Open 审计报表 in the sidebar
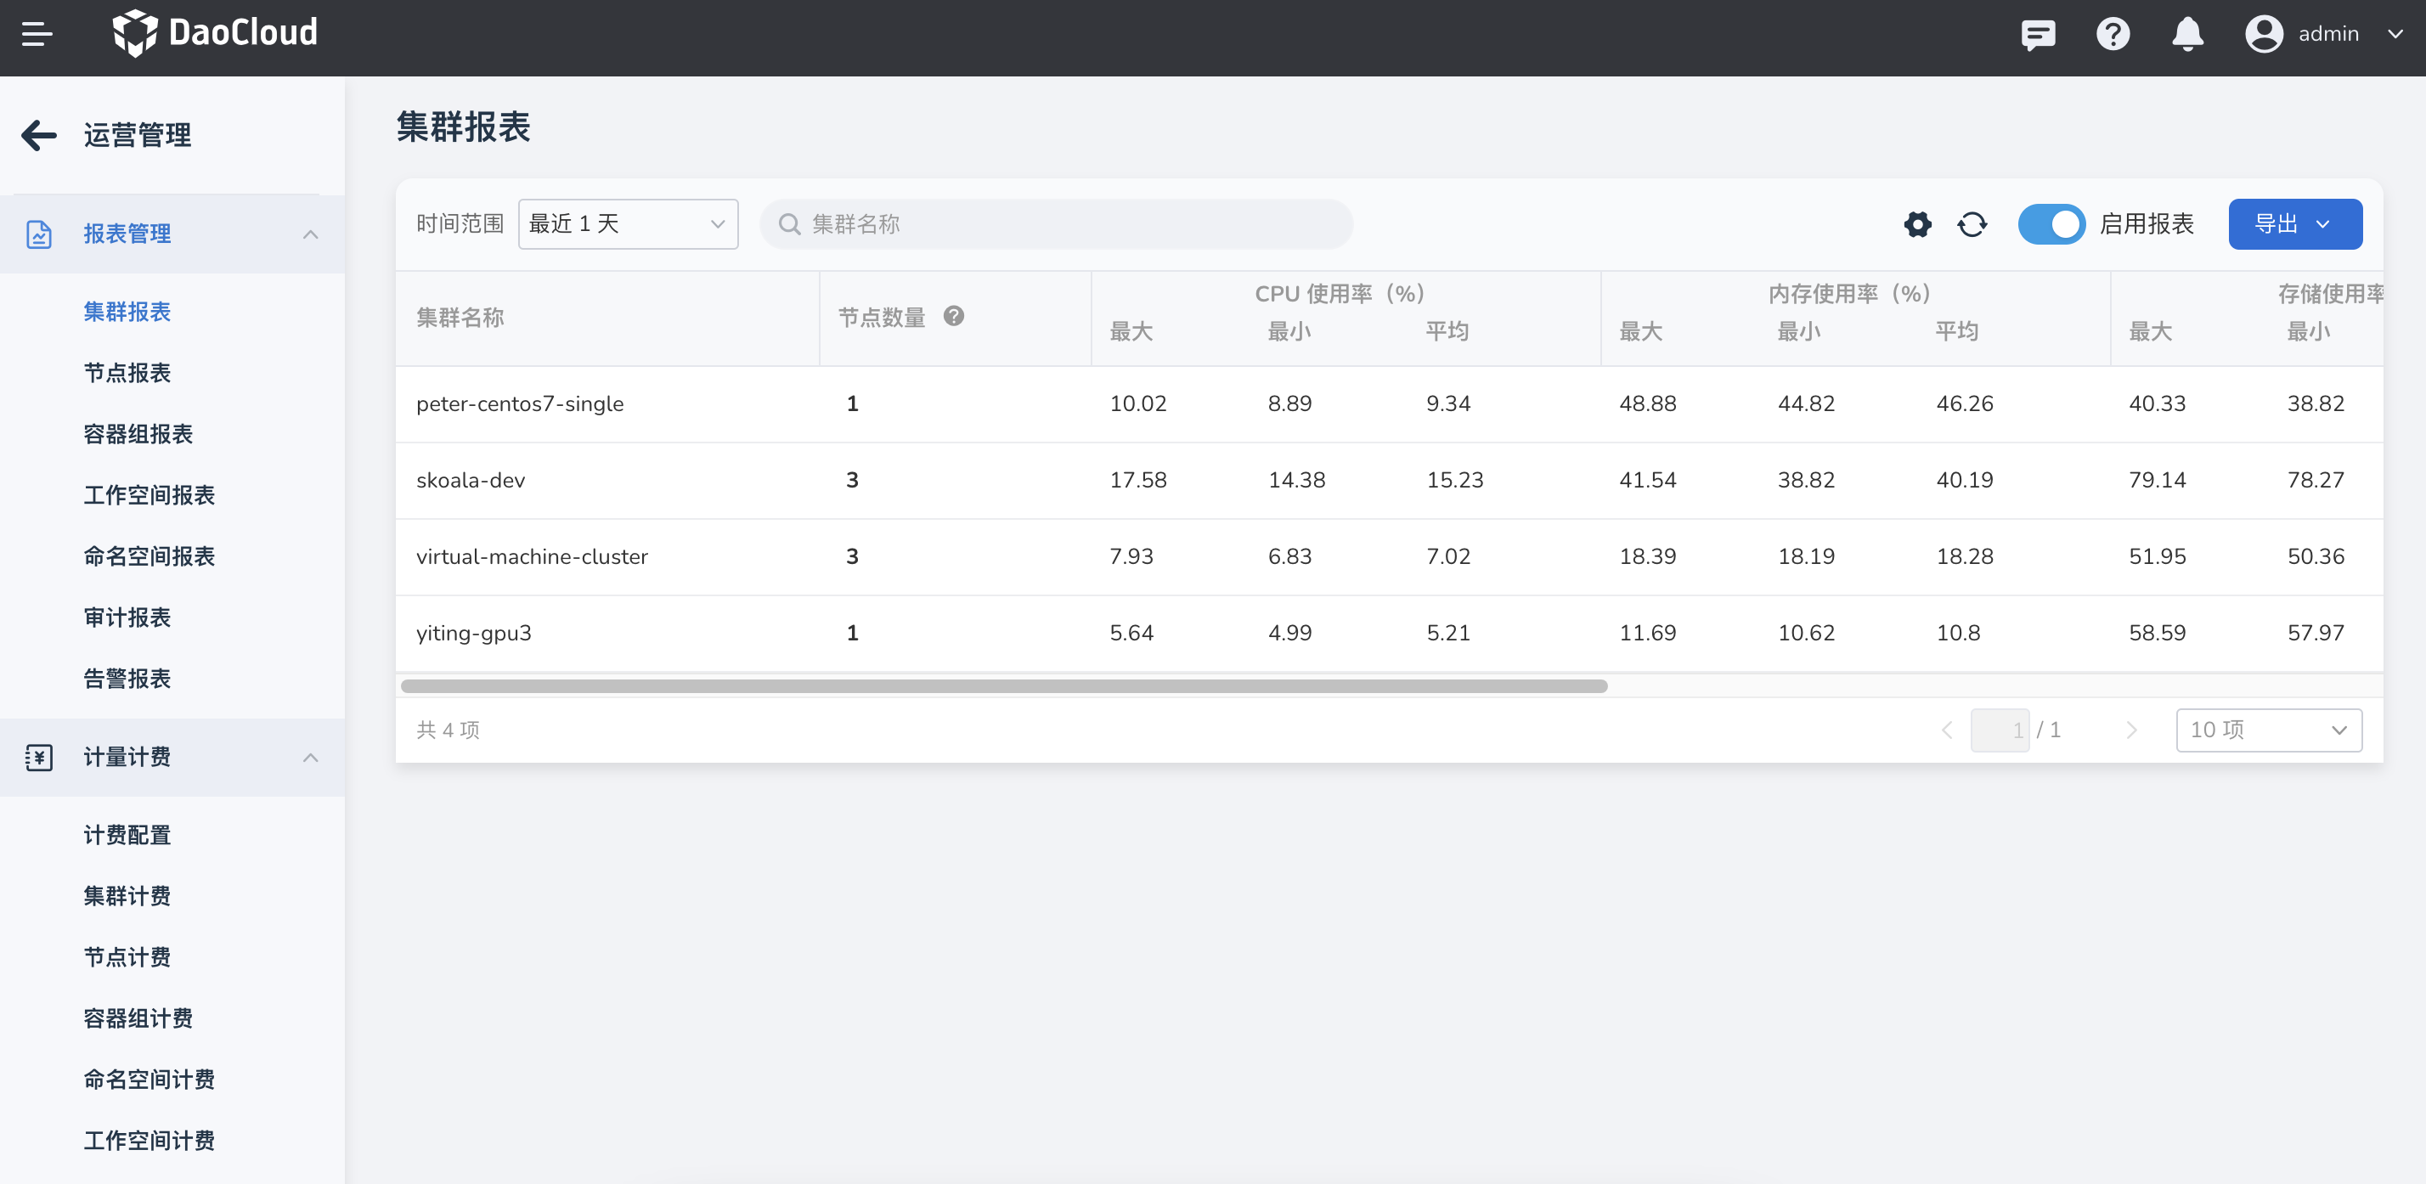This screenshot has width=2426, height=1184. coord(127,617)
